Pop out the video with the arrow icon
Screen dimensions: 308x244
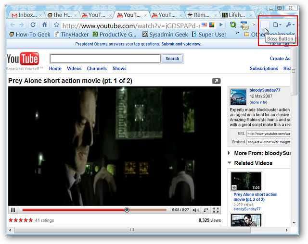tap(216, 81)
